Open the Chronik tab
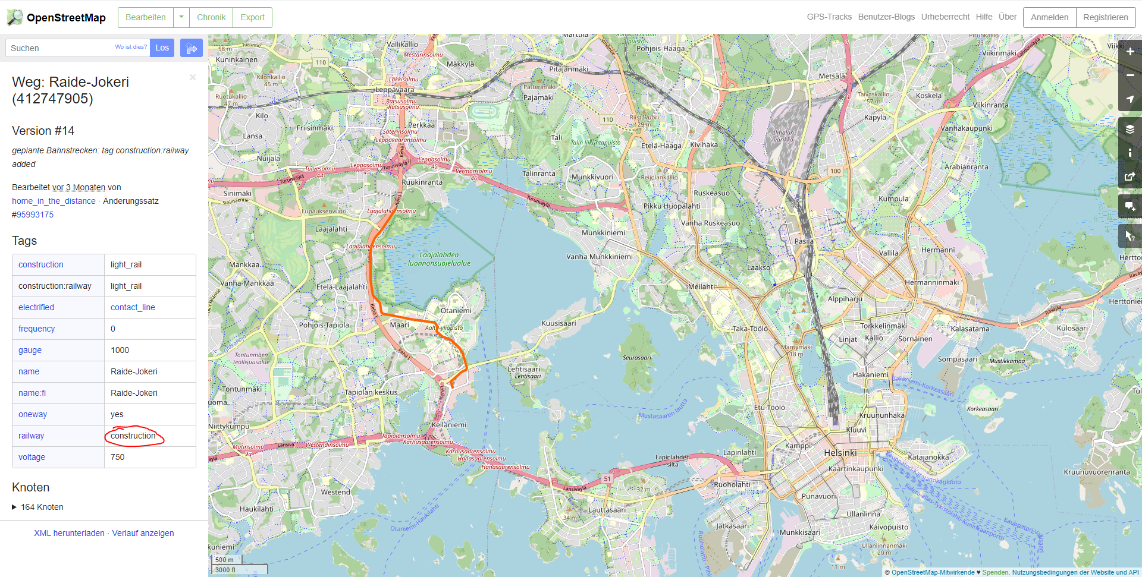This screenshot has height=577, width=1142. click(x=211, y=17)
